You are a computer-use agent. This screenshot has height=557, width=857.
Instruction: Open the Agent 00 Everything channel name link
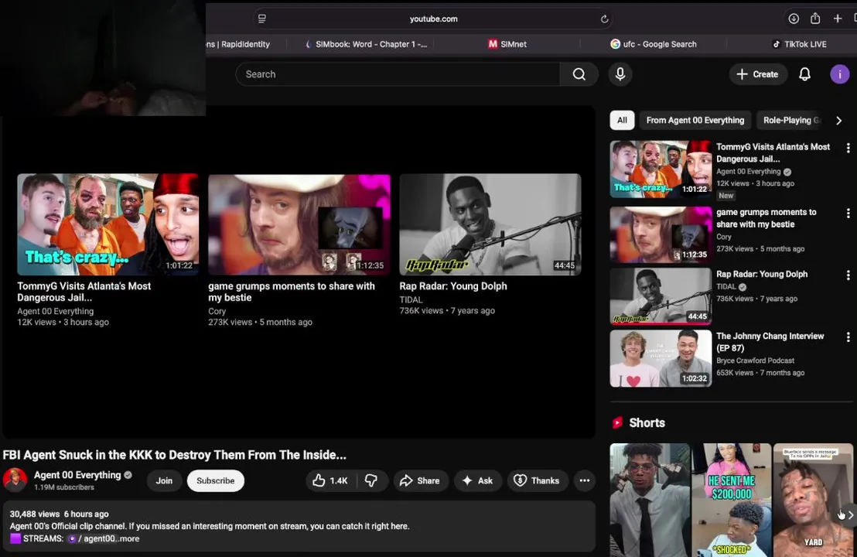pyautogui.click(x=77, y=475)
